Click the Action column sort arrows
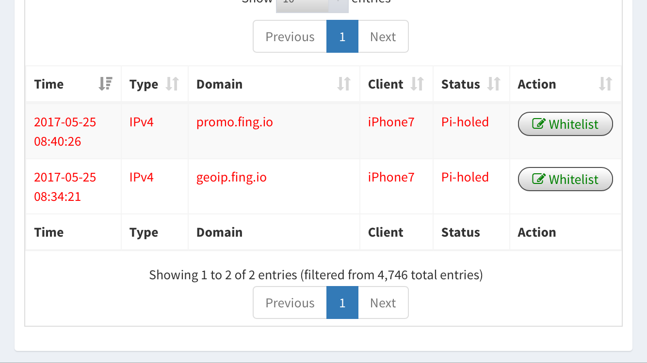This screenshot has width=647, height=363. 605,84
